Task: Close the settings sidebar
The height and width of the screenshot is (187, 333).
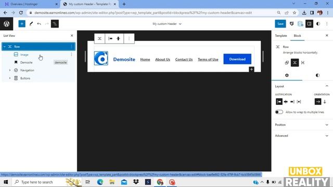Action: (x=327, y=35)
